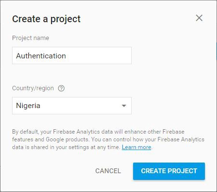The image size is (217, 192).
Task: Focus the field containing Authentication
Action: (x=72, y=55)
